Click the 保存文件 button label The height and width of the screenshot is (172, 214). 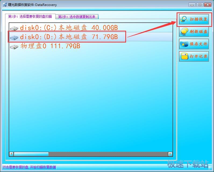pyautogui.click(x=198, y=44)
